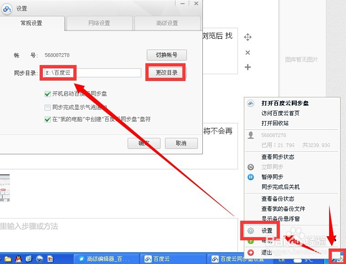Click the step screenshot thumbnail in editor

(5, 188)
